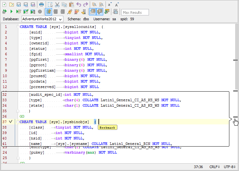Click the [pgfirstiam] column name
Screen dimensions: 239x171
click(42, 70)
